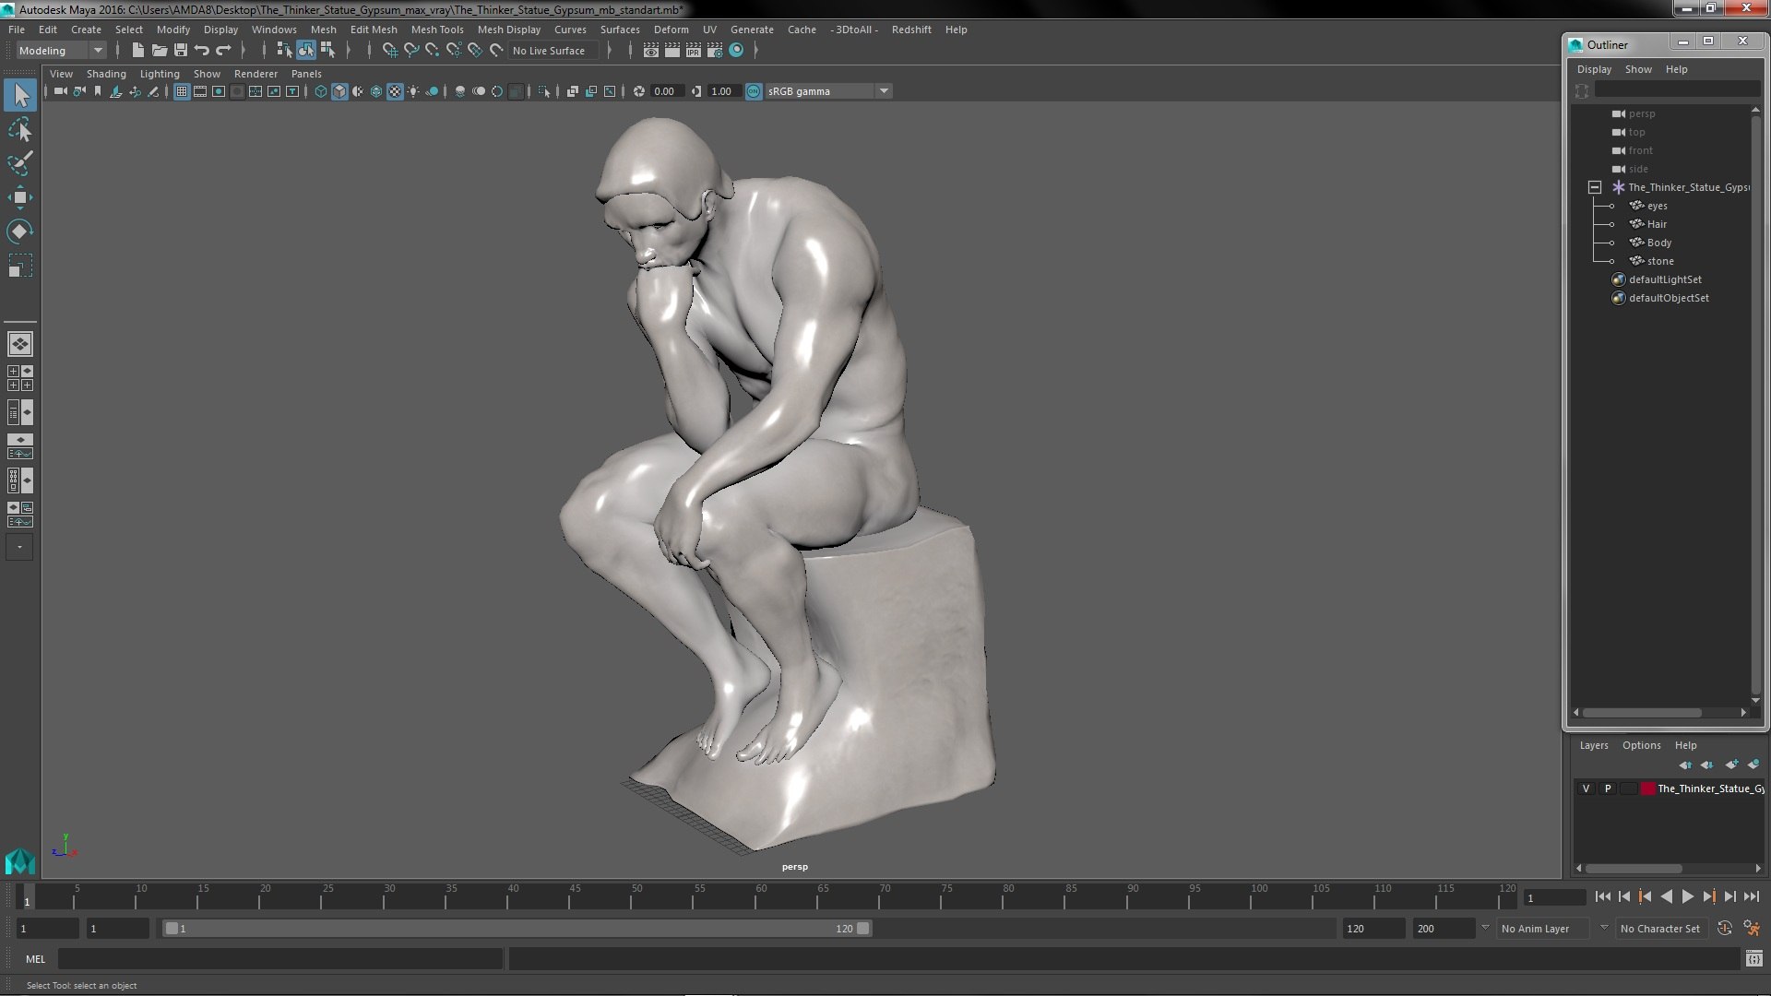The image size is (1771, 996).
Task: Open the Windows menu
Action: tap(274, 30)
